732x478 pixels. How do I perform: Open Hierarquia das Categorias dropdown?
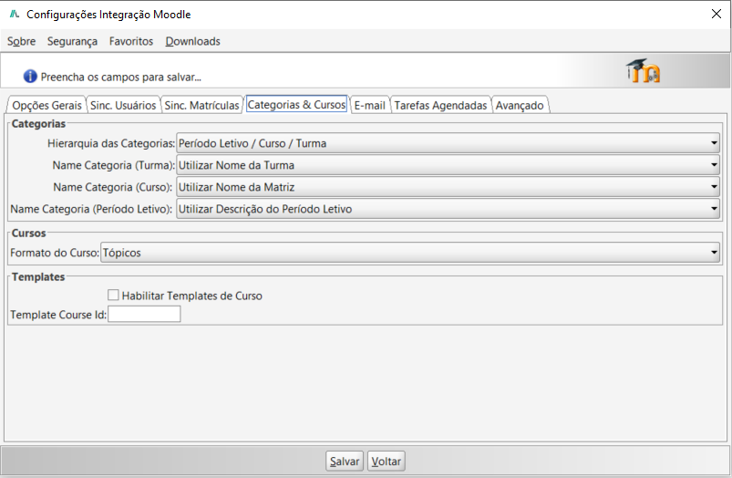[448, 143]
